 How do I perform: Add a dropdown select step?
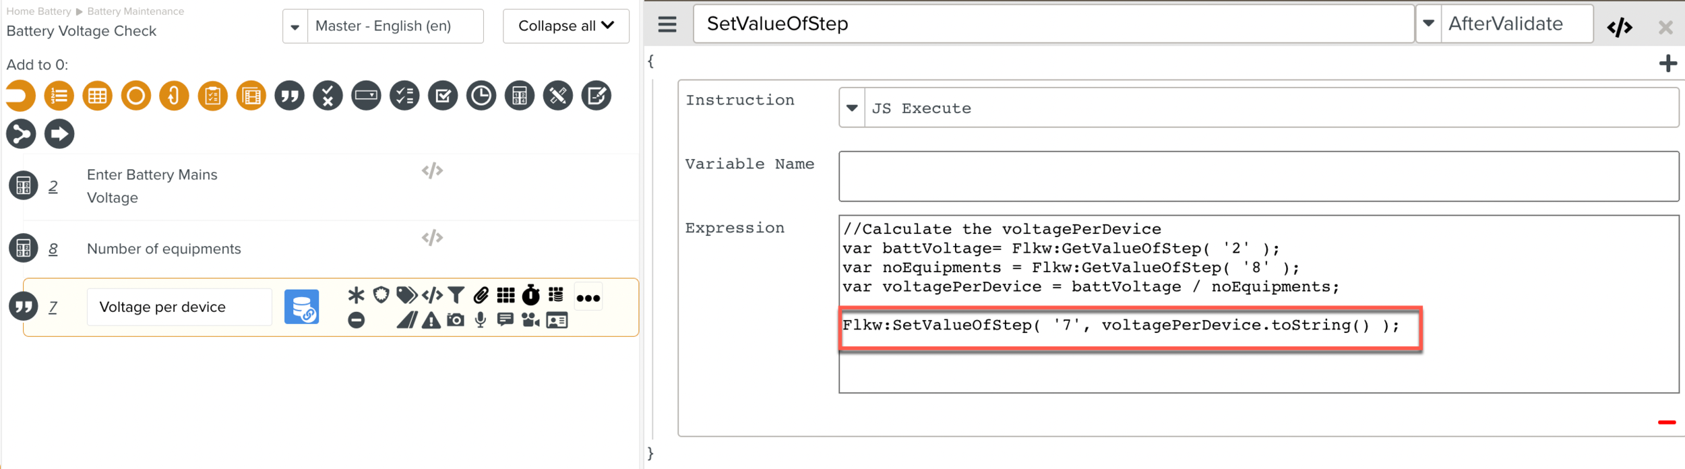tap(367, 96)
